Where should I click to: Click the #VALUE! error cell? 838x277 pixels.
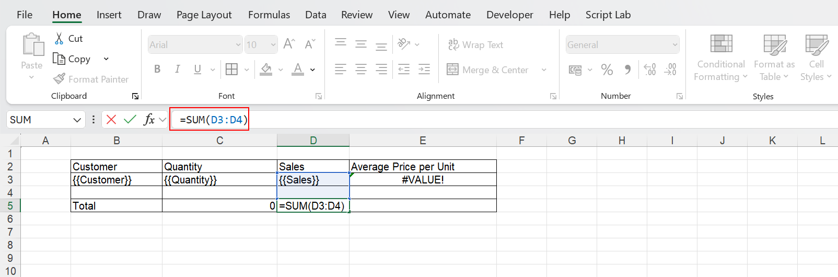pyautogui.click(x=423, y=179)
